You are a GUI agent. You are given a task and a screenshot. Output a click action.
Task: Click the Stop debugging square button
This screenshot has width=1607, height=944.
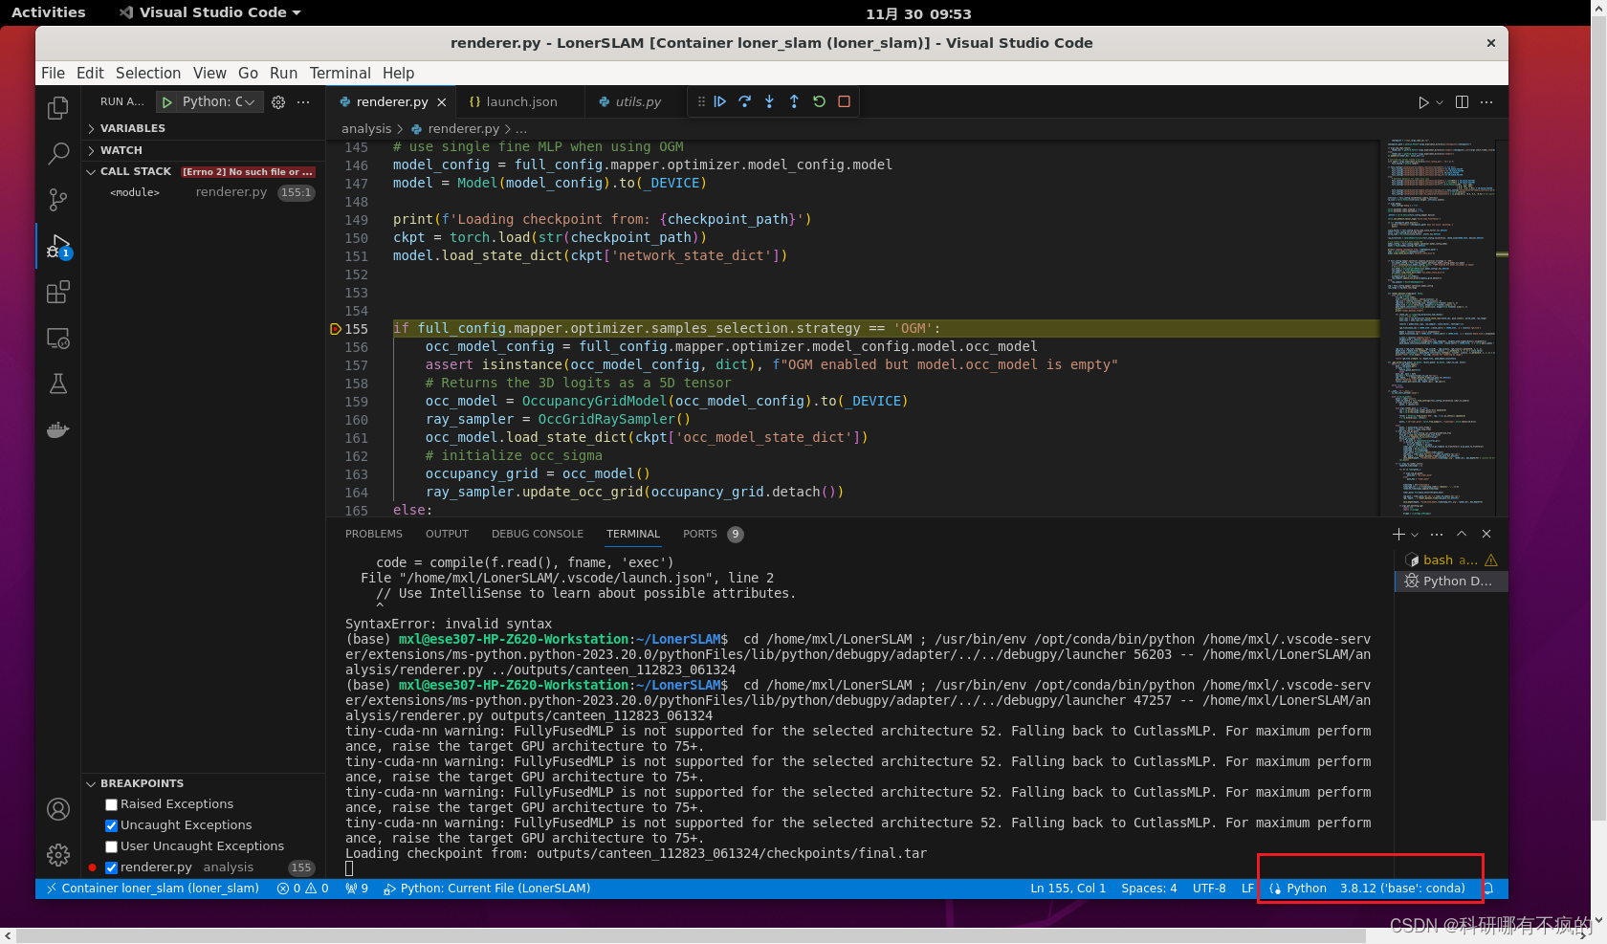tap(844, 101)
